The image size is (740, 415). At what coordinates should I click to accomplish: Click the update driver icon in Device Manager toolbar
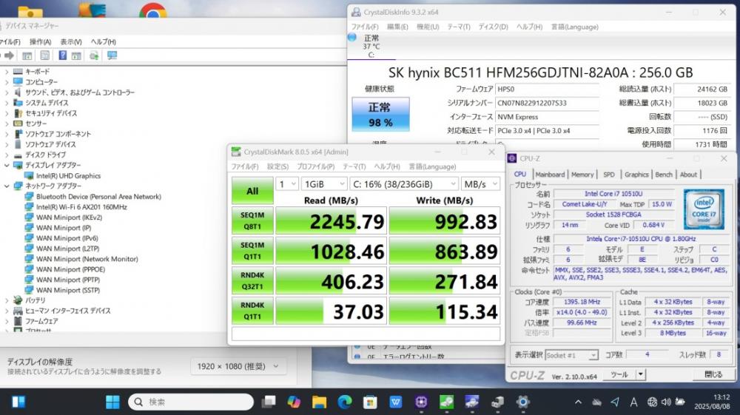click(95, 55)
